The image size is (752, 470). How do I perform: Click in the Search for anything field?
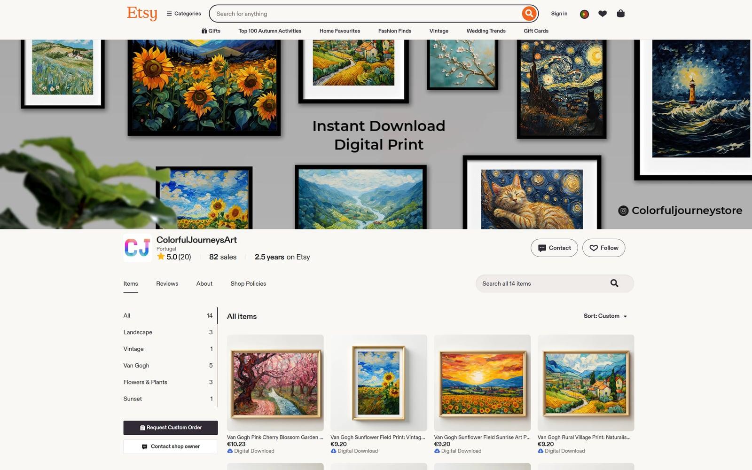(x=367, y=14)
